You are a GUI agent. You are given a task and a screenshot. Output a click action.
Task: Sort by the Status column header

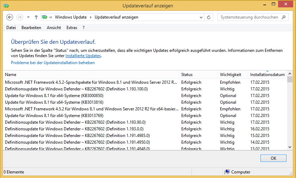click(198, 75)
